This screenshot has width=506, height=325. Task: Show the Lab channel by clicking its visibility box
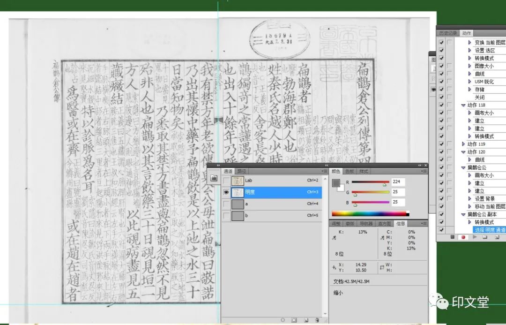[x=226, y=180]
